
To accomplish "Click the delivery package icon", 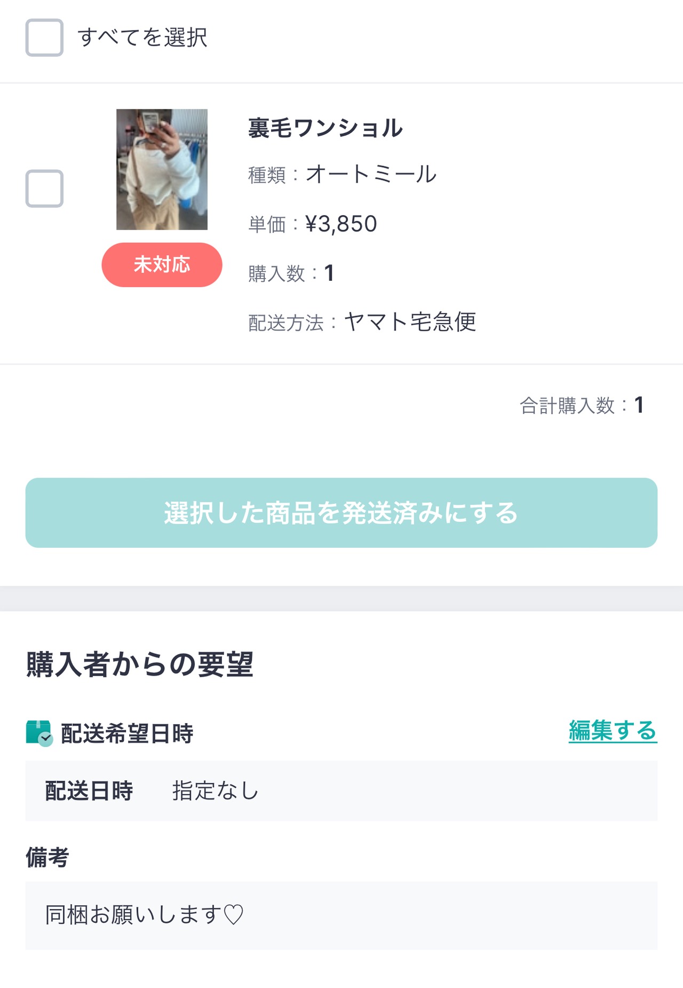I will coord(39,733).
